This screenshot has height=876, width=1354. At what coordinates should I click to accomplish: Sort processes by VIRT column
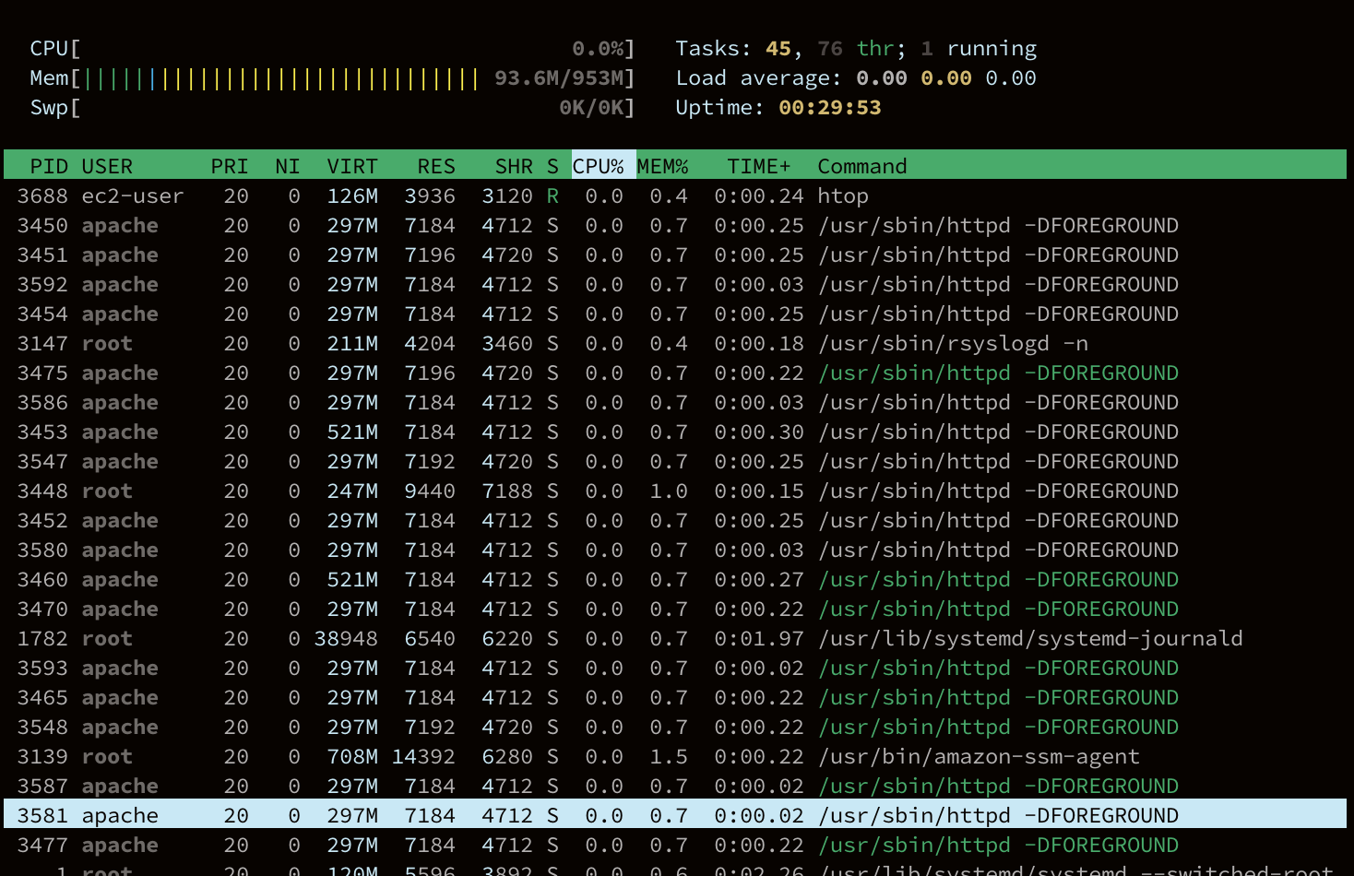click(352, 166)
